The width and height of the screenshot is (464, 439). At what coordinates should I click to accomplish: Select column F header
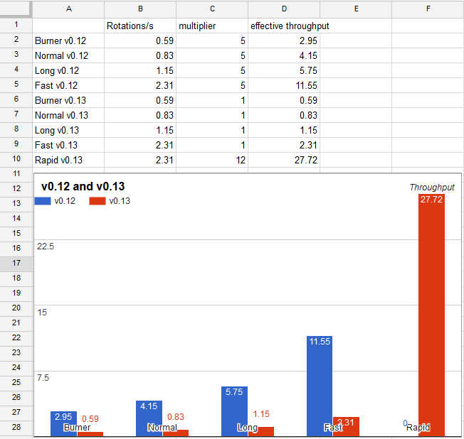point(427,9)
